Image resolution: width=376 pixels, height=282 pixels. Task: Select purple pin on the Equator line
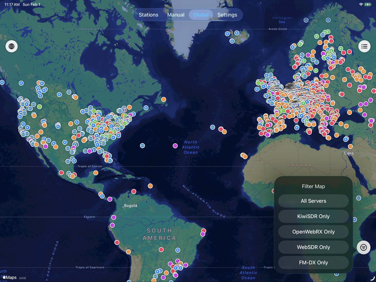(113, 217)
